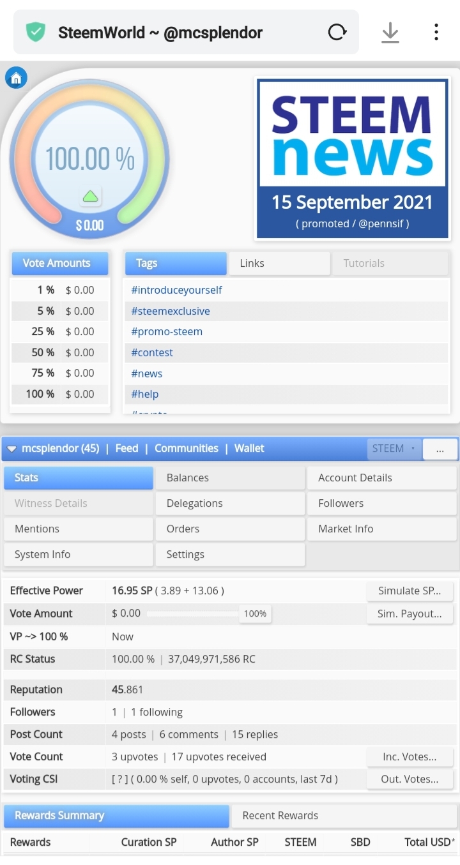Viewport: 460px width, 865px height.
Task: Click the Inc. Votes... button
Action: [410, 756]
